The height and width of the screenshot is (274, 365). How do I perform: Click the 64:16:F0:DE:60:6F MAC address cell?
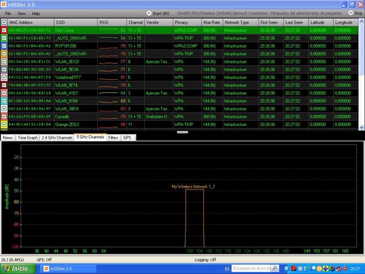tap(30, 116)
